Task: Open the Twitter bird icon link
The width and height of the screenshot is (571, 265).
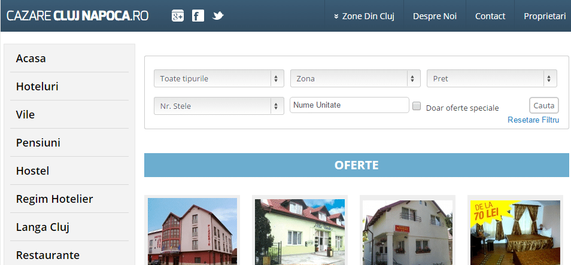Action: tap(218, 16)
